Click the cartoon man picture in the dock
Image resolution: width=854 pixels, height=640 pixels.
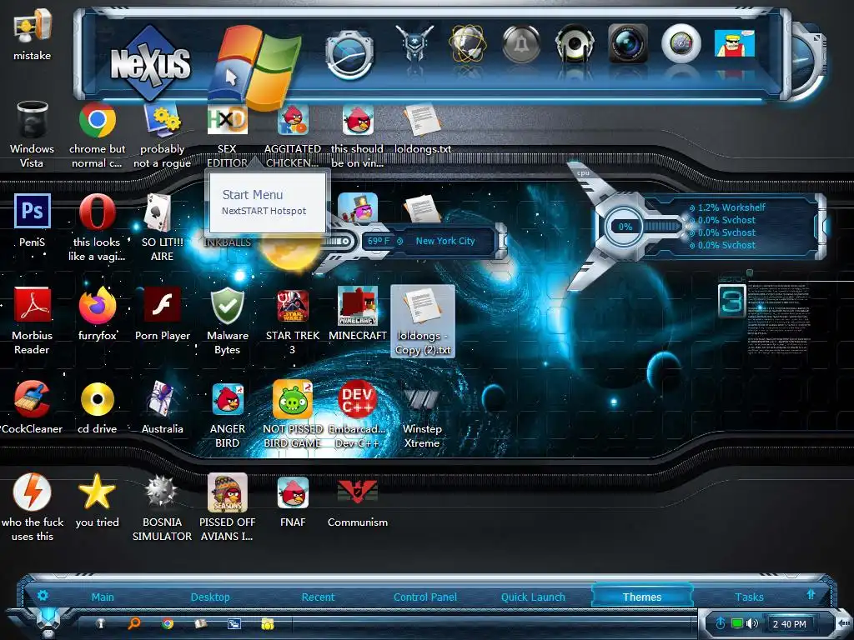click(x=734, y=43)
